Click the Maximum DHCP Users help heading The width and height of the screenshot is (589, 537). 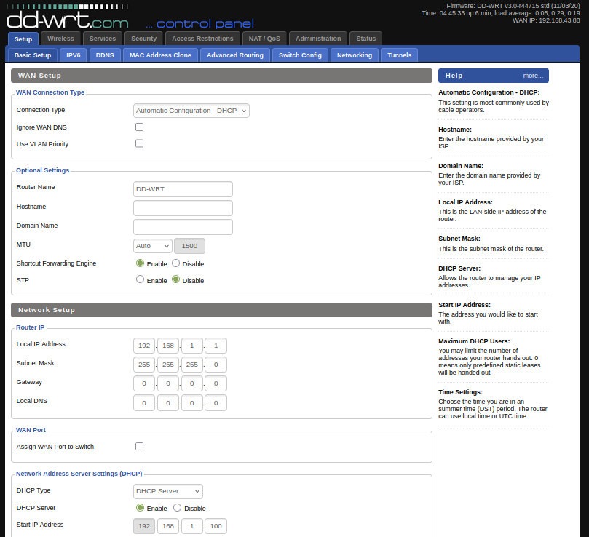coord(474,341)
